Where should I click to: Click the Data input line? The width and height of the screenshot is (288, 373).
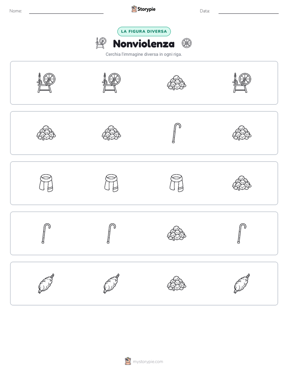point(248,11)
